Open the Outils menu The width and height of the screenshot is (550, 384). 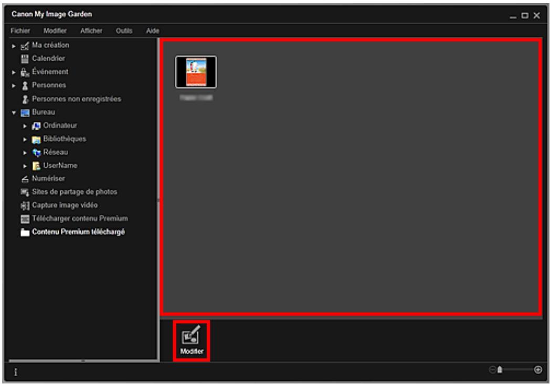click(124, 31)
